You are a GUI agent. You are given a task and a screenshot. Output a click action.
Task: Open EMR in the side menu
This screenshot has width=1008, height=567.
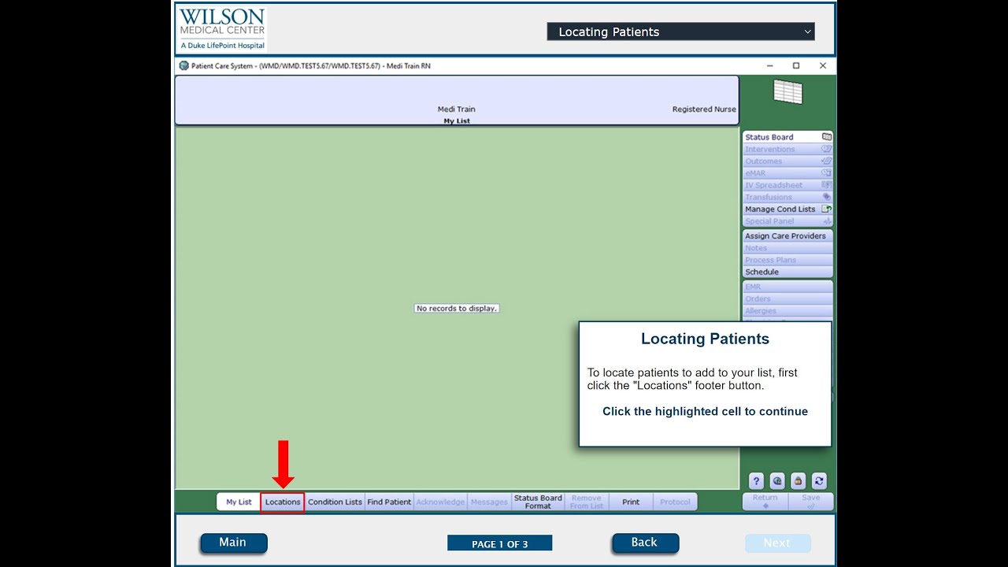point(787,287)
